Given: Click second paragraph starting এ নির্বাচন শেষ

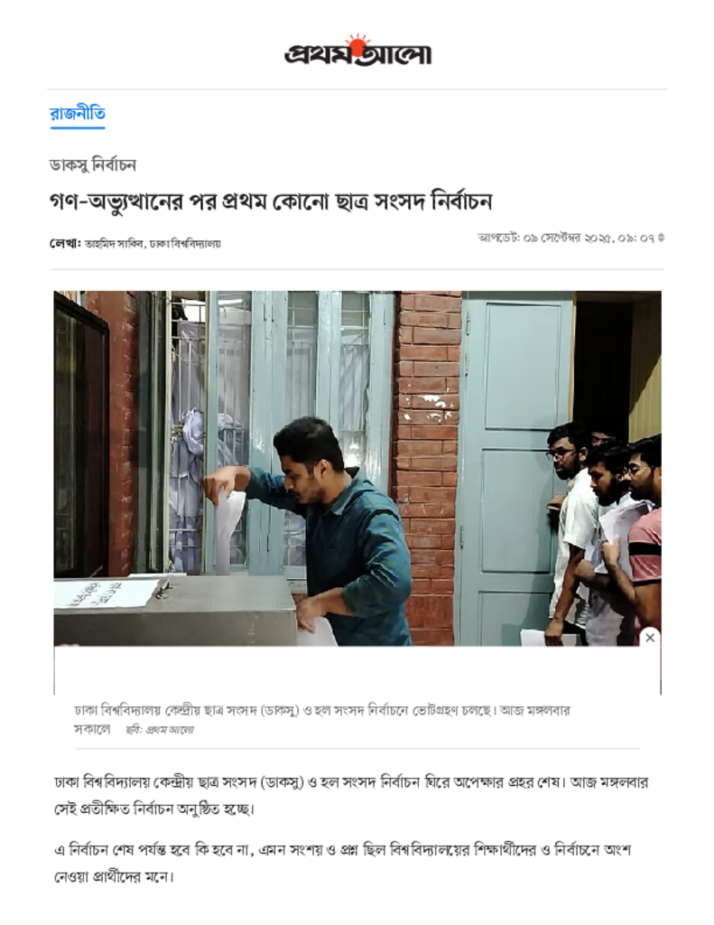Looking at the screenshot, I should [343, 863].
